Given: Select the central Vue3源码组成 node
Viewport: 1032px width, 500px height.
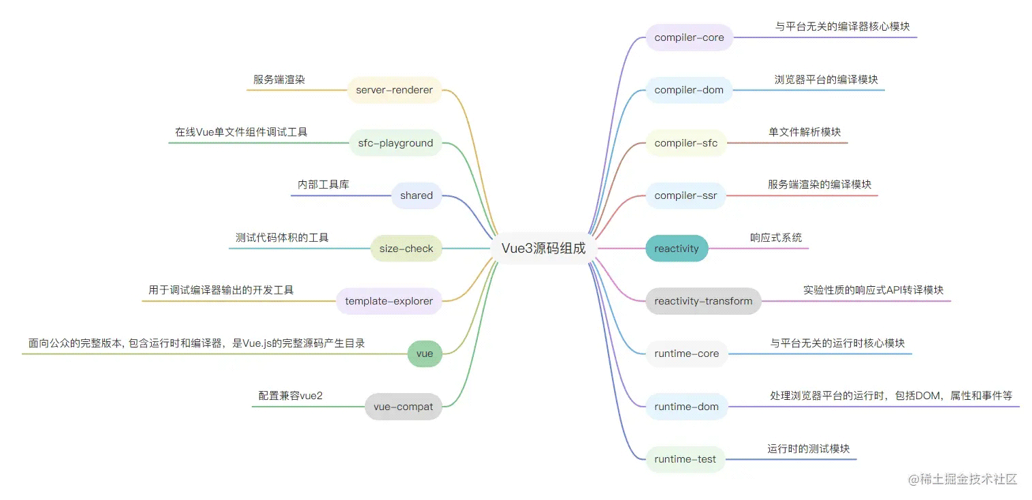Looking at the screenshot, I should click(543, 249).
